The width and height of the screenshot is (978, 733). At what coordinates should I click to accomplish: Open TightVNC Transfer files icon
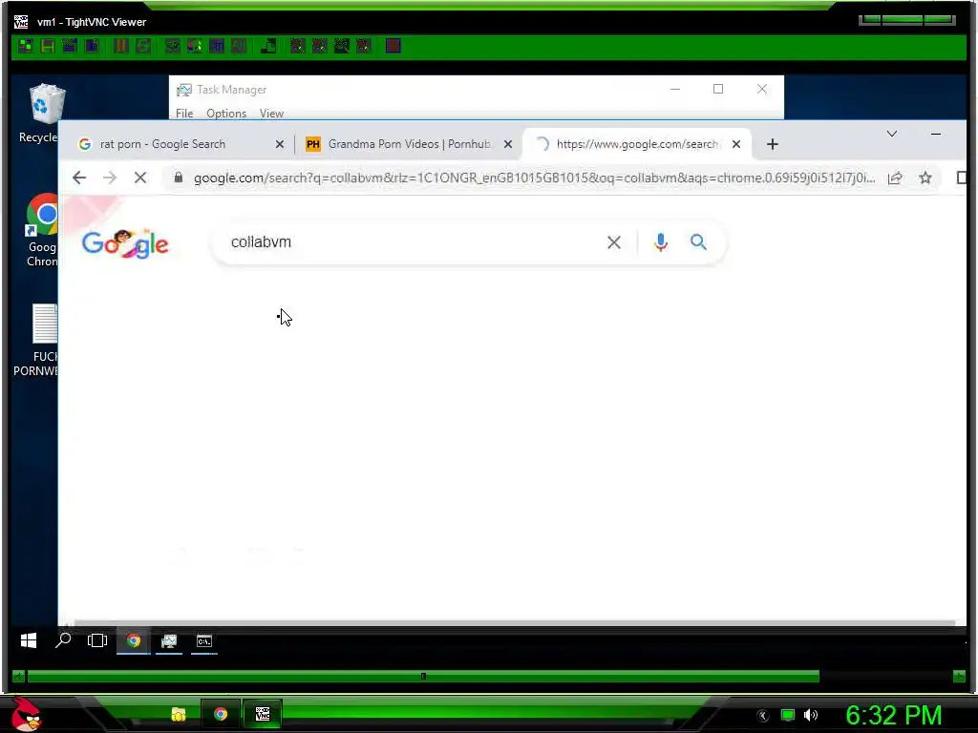pos(268,46)
